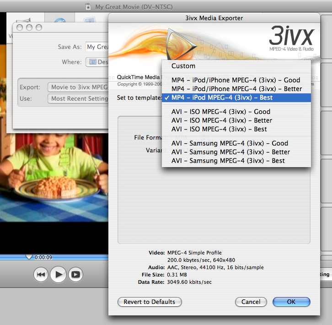This screenshot has width=332, height=325.
Task: Select MP4 iPod/iPhone MPEG-4 (3ivx) Good template
Action: point(236,80)
